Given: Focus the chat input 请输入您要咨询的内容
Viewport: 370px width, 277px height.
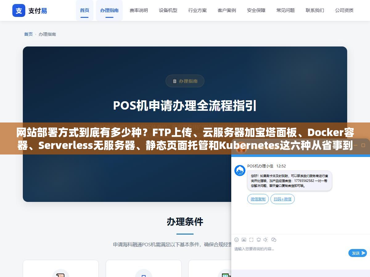Looking at the screenshot, I should [x=290, y=249].
